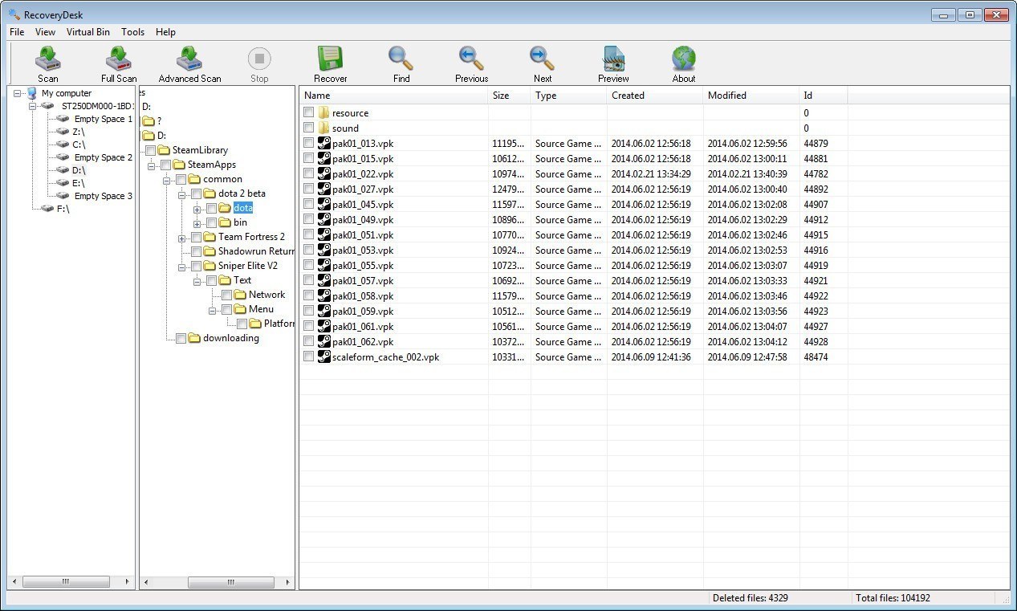Image resolution: width=1017 pixels, height=611 pixels.
Task: Open the Tools menu
Action: [x=132, y=32]
